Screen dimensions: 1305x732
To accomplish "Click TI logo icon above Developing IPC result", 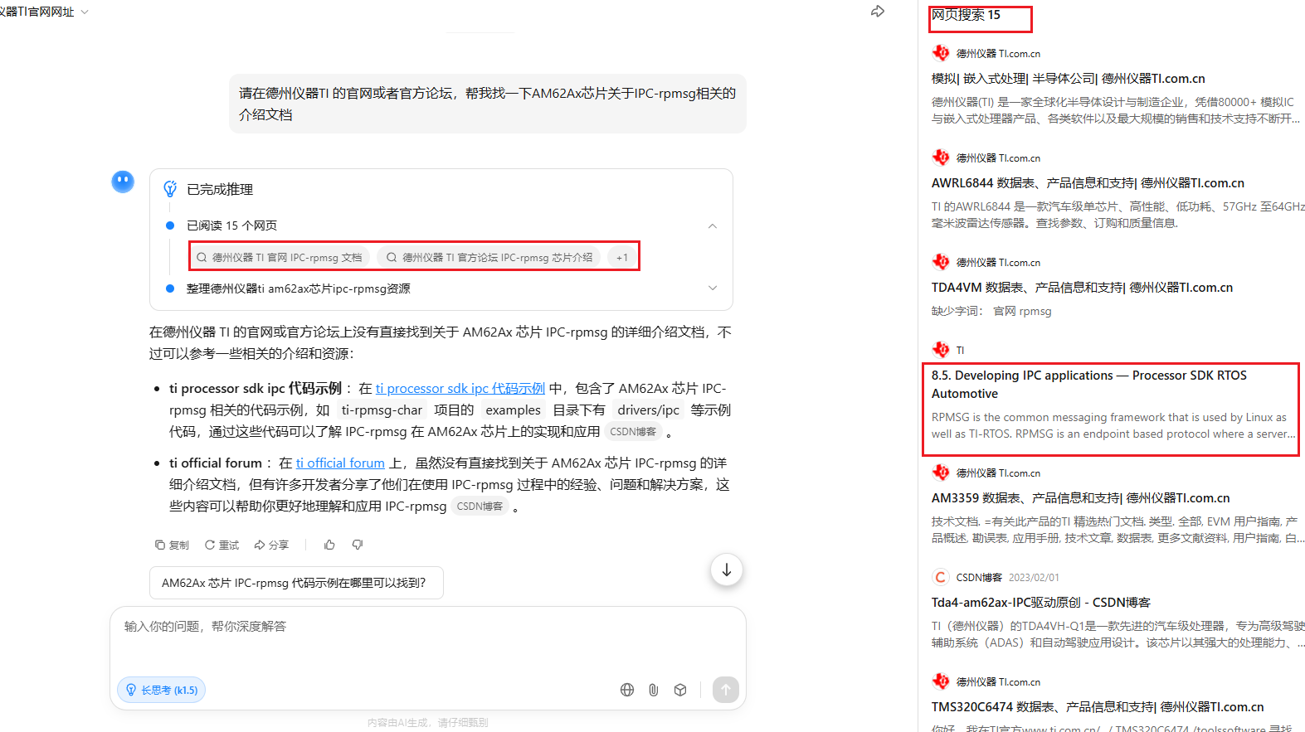I will (x=941, y=350).
